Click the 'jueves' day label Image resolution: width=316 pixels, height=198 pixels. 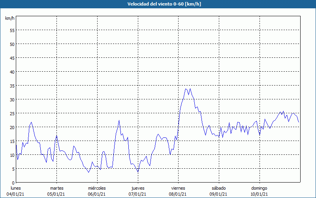138,188
